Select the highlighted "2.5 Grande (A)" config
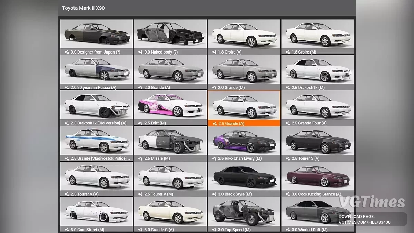This screenshot has height=233, width=414. [x=244, y=105]
